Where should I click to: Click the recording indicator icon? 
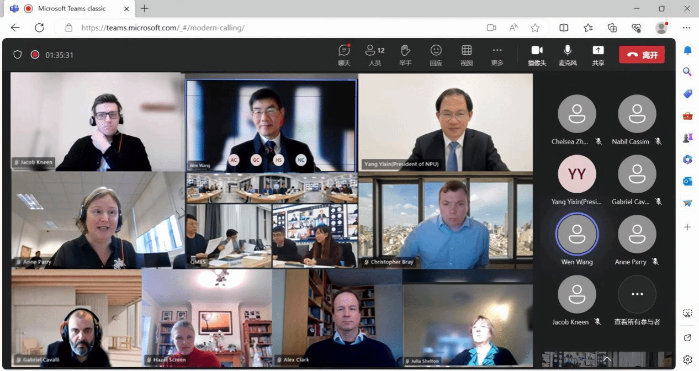[35, 55]
